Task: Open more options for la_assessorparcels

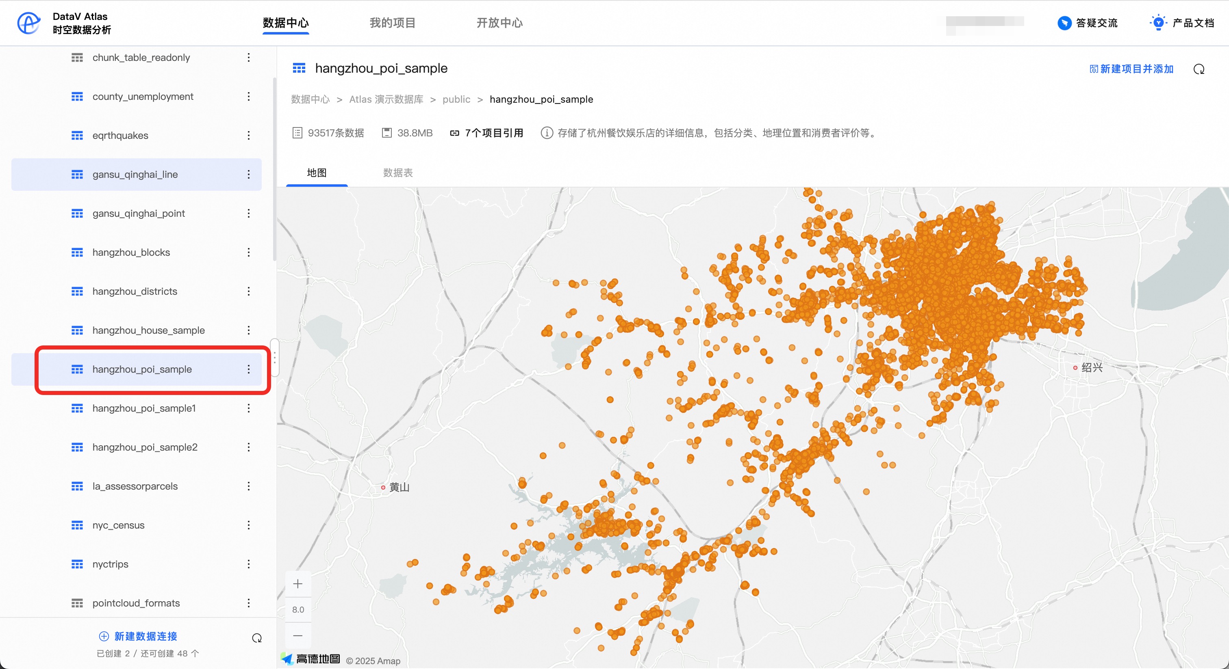Action: tap(249, 486)
